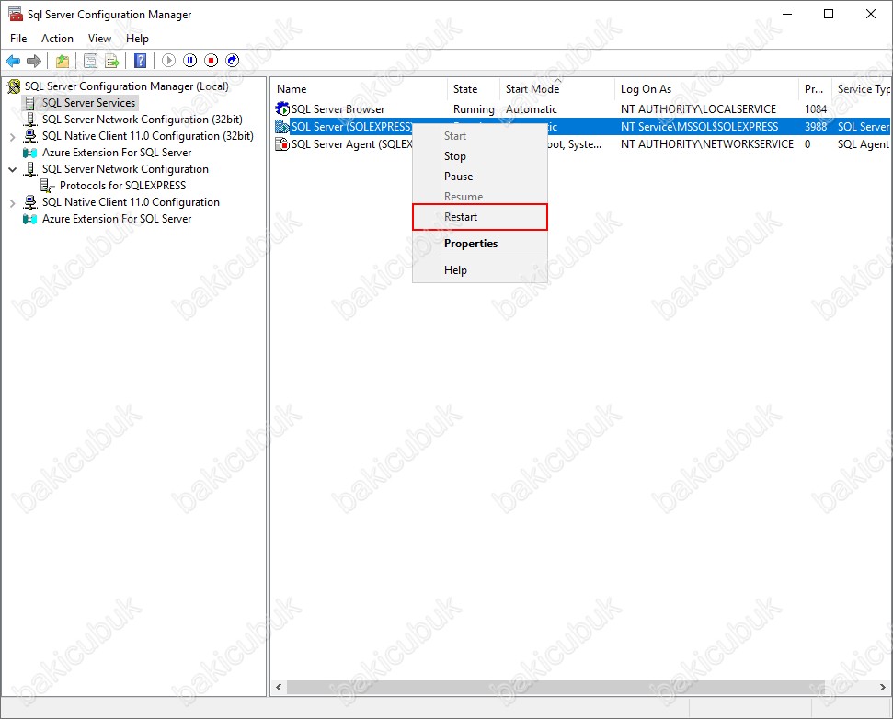
Task: Click SQL Agent service type cell
Action: point(863,144)
